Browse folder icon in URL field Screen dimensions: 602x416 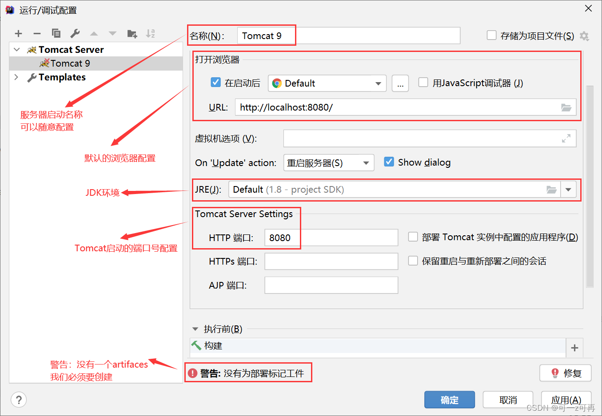(x=566, y=107)
